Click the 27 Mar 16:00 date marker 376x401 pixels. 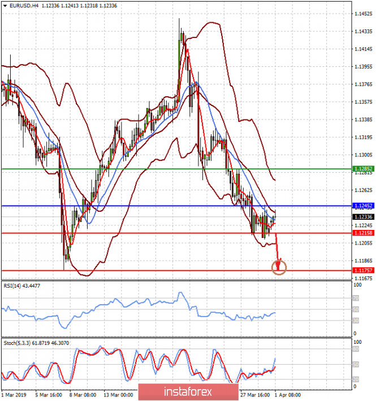pos(255,395)
